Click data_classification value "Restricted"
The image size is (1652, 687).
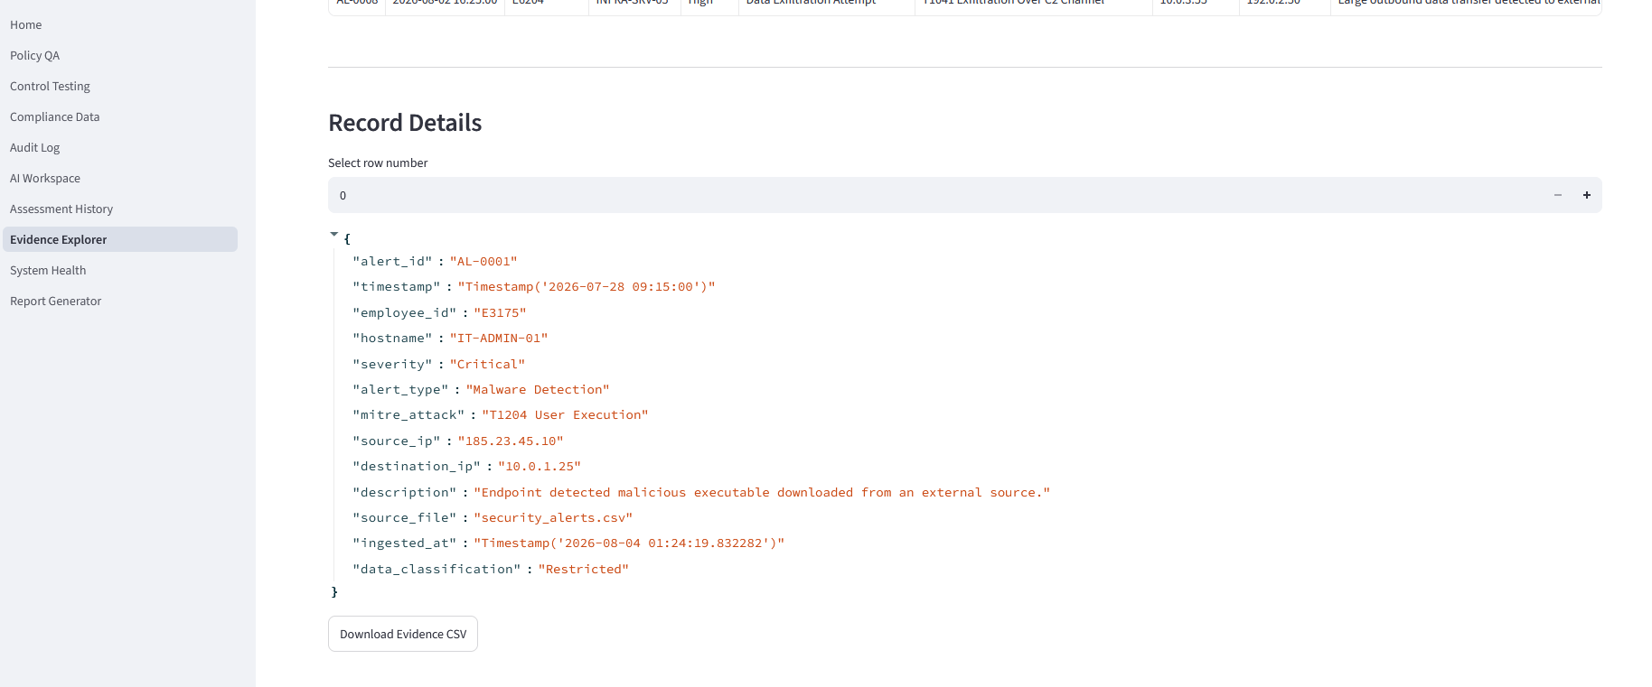[584, 570]
